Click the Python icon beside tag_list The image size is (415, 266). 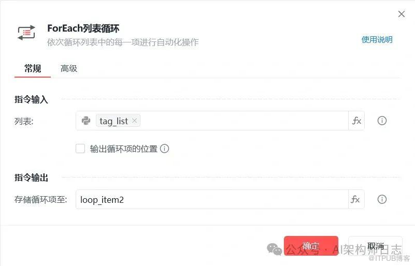point(86,121)
